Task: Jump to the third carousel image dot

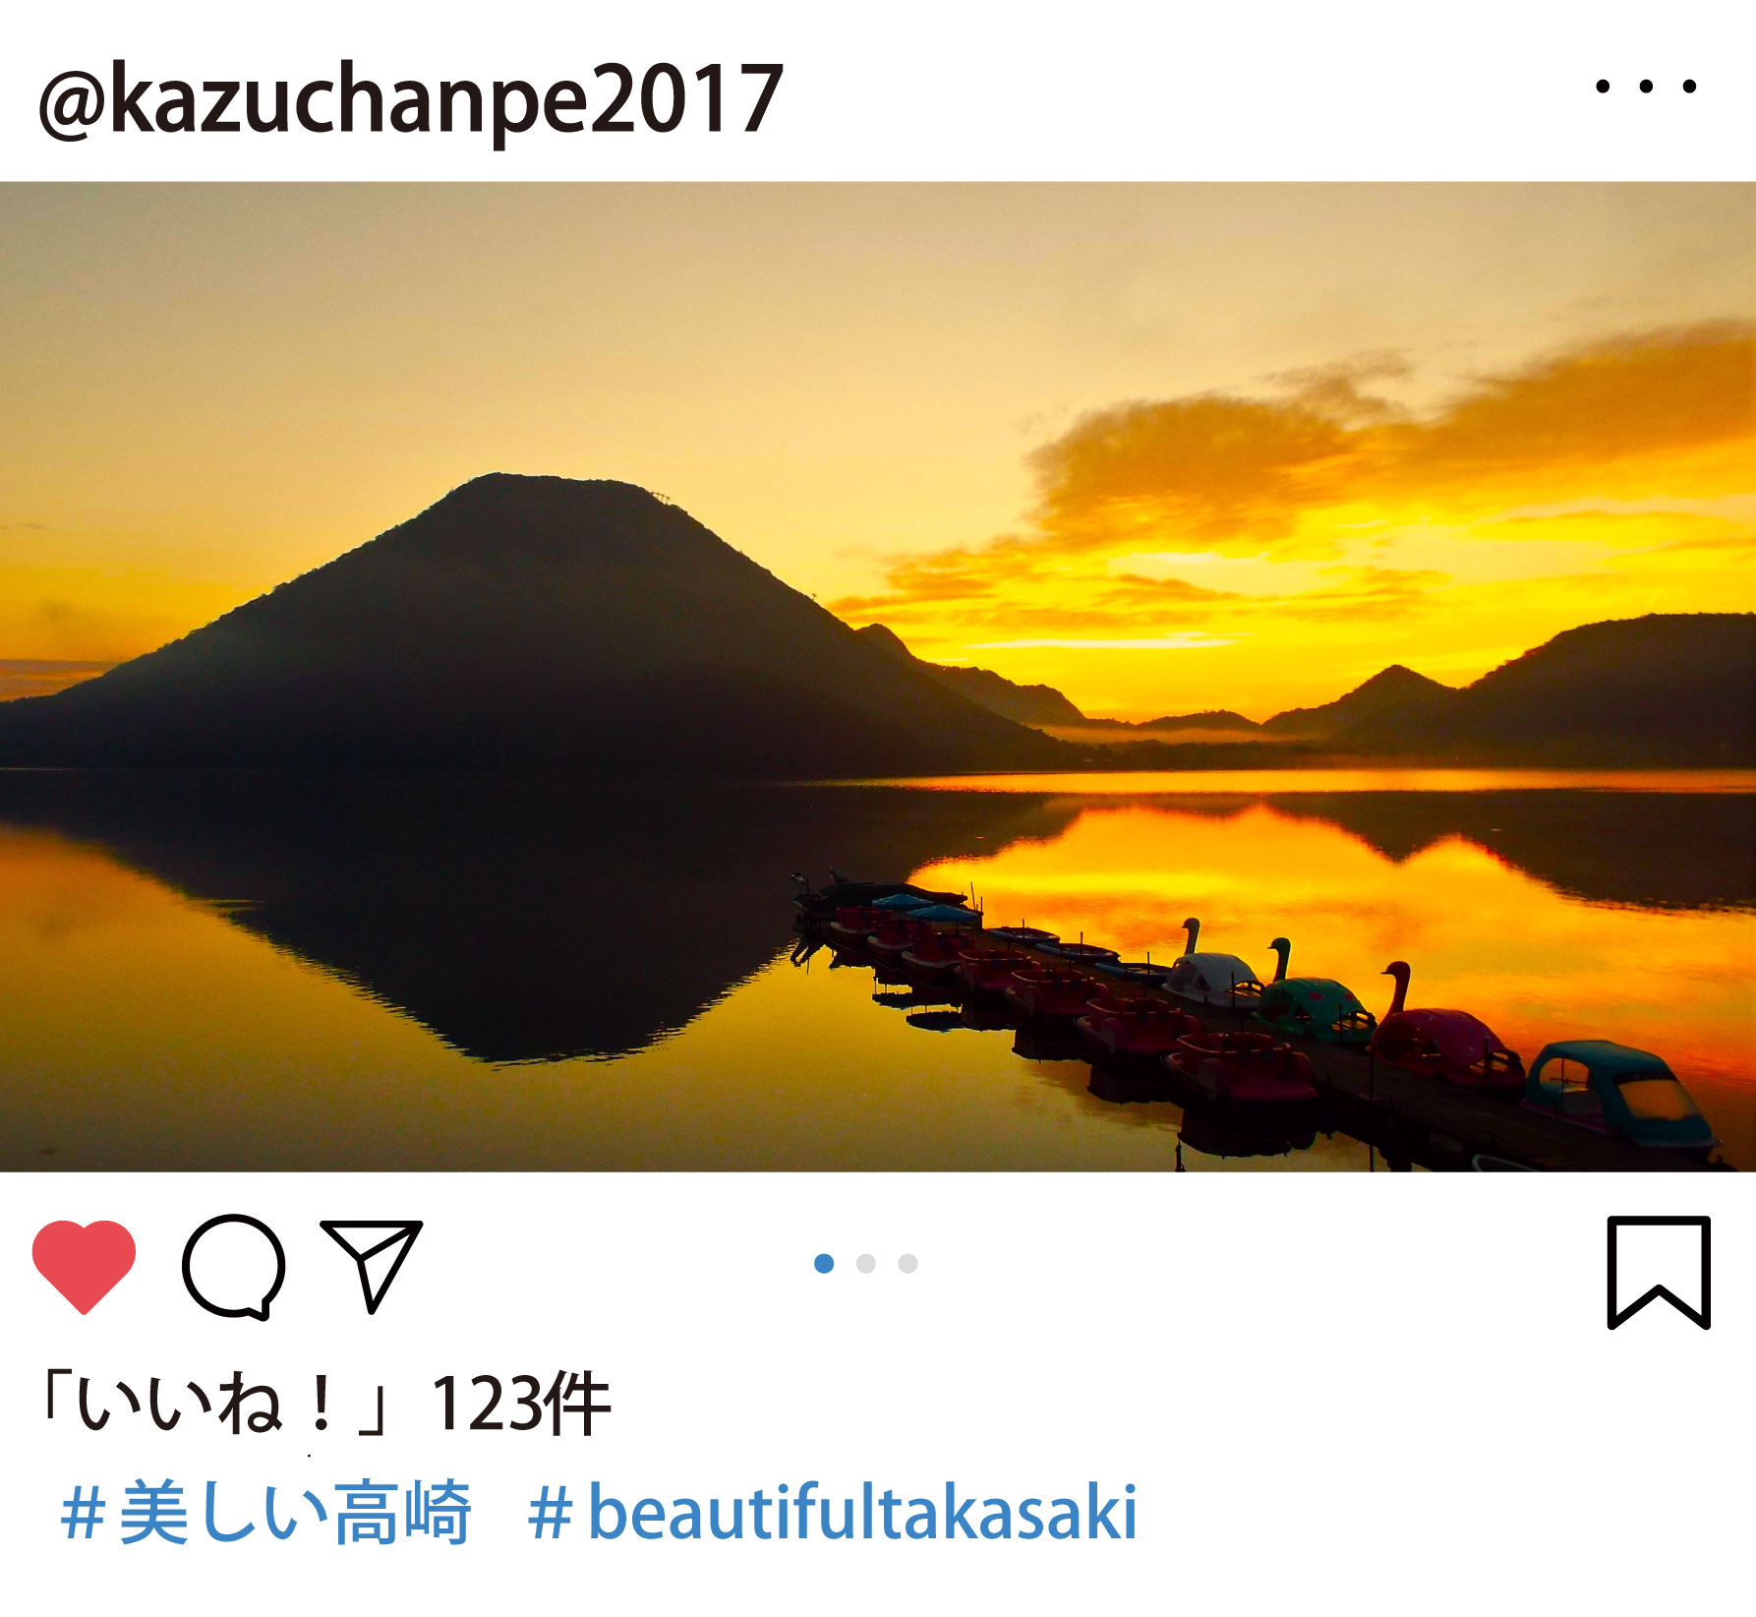Action: pyautogui.click(x=907, y=1263)
